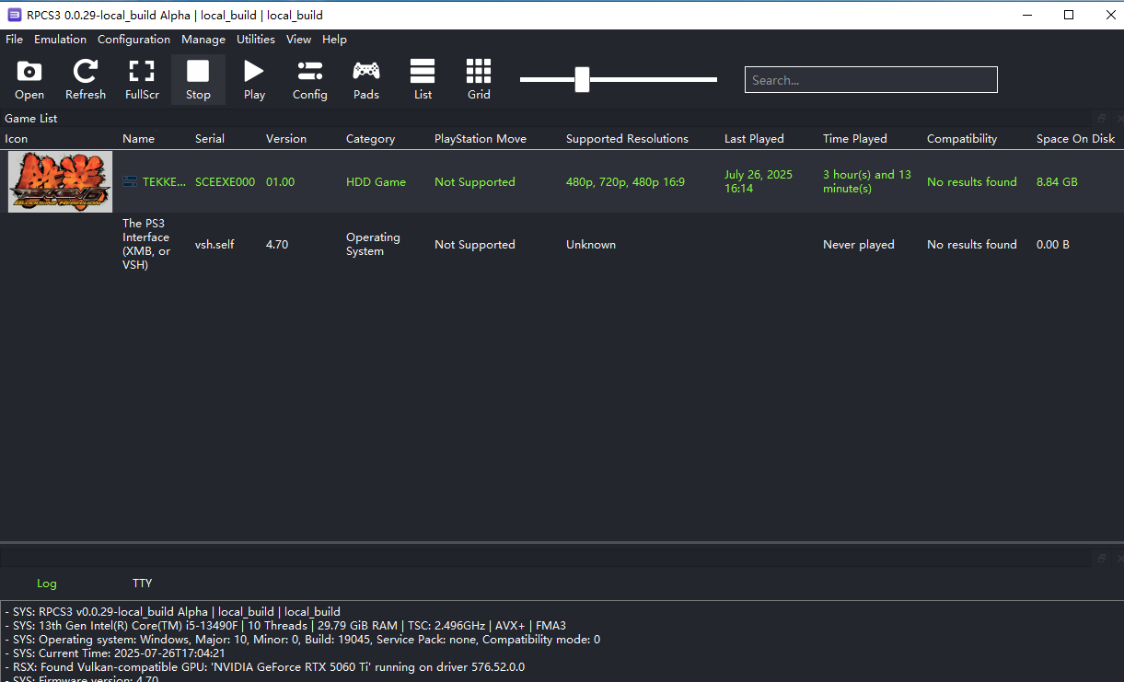Switch to the Log tab

coord(47,584)
